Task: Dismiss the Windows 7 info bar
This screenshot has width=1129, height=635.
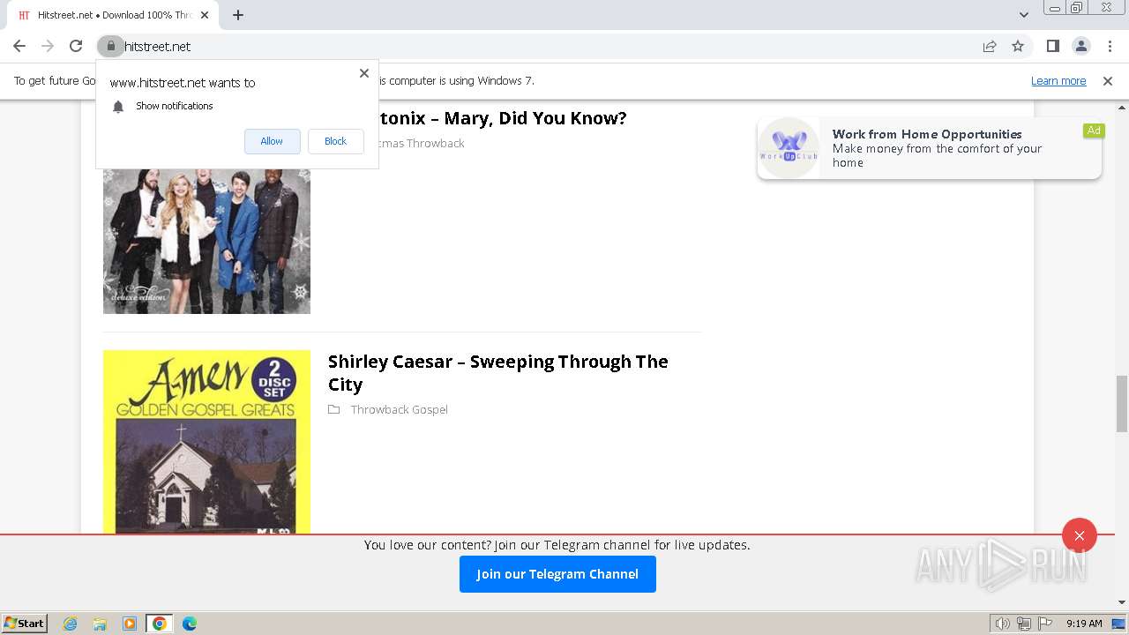Action: pyautogui.click(x=1108, y=80)
